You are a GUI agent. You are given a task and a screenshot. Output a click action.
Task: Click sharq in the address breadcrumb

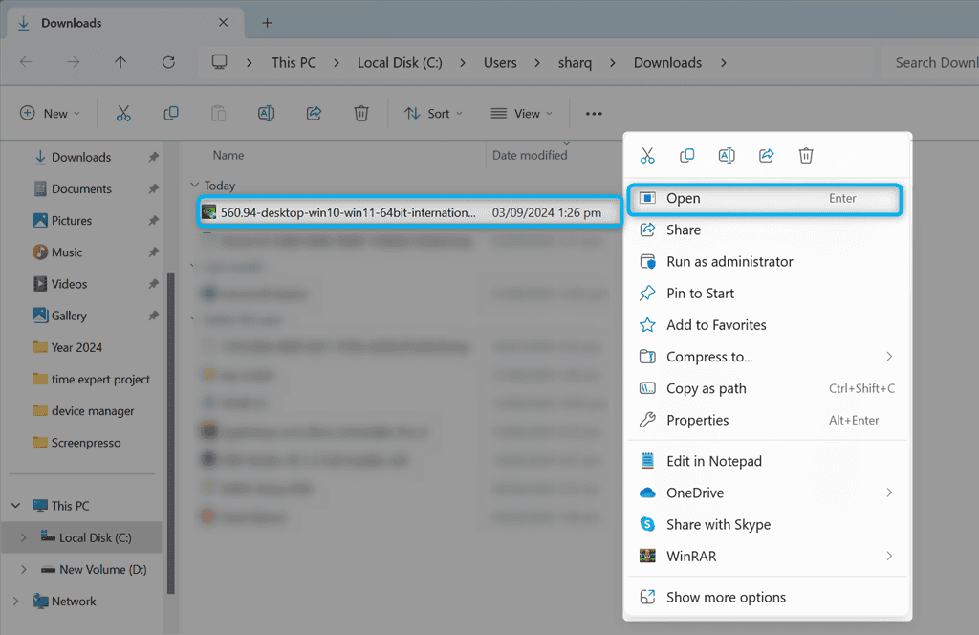(x=575, y=63)
